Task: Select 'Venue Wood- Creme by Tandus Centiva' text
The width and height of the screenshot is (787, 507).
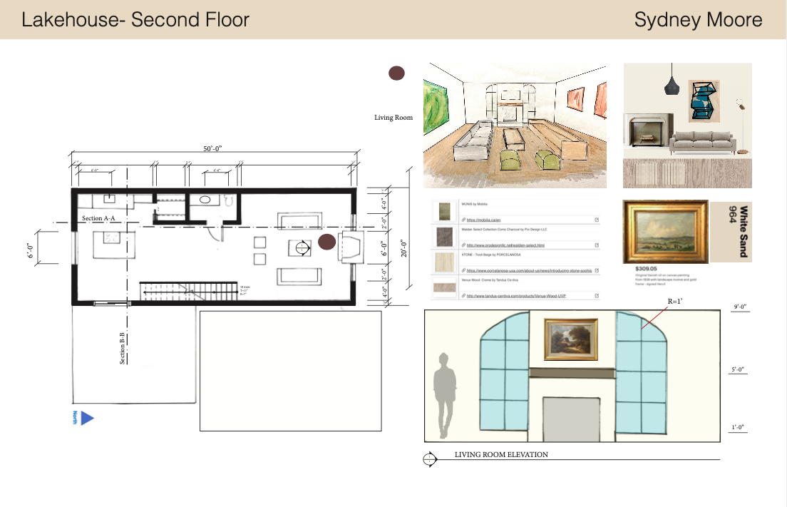Action: pos(489,280)
